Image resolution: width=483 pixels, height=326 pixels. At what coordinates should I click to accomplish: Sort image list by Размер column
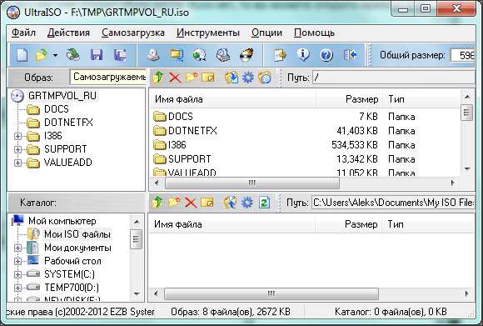349,99
